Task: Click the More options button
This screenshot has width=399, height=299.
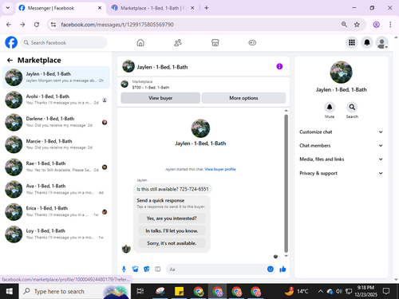Action: pyautogui.click(x=243, y=98)
